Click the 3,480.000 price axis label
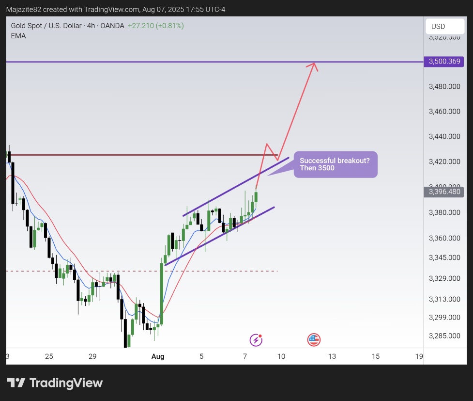This screenshot has width=473, height=401. pyautogui.click(x=444, y=87)
